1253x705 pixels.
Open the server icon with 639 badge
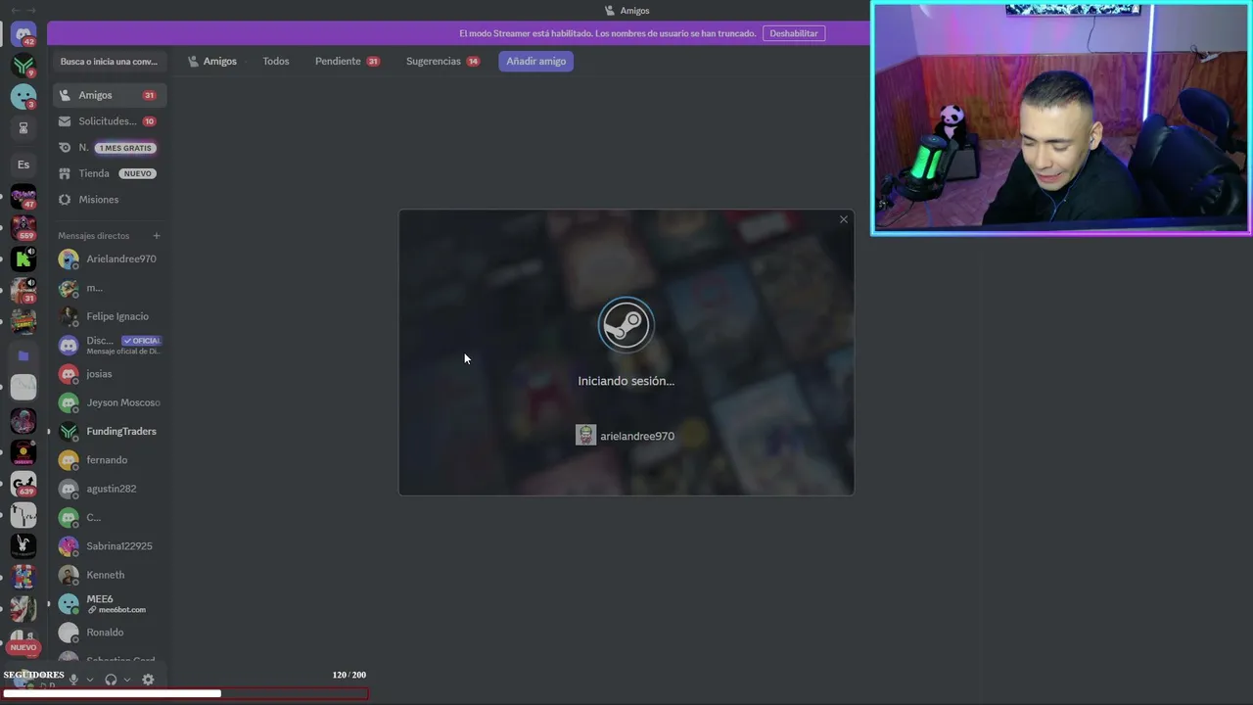coord(23,483)
